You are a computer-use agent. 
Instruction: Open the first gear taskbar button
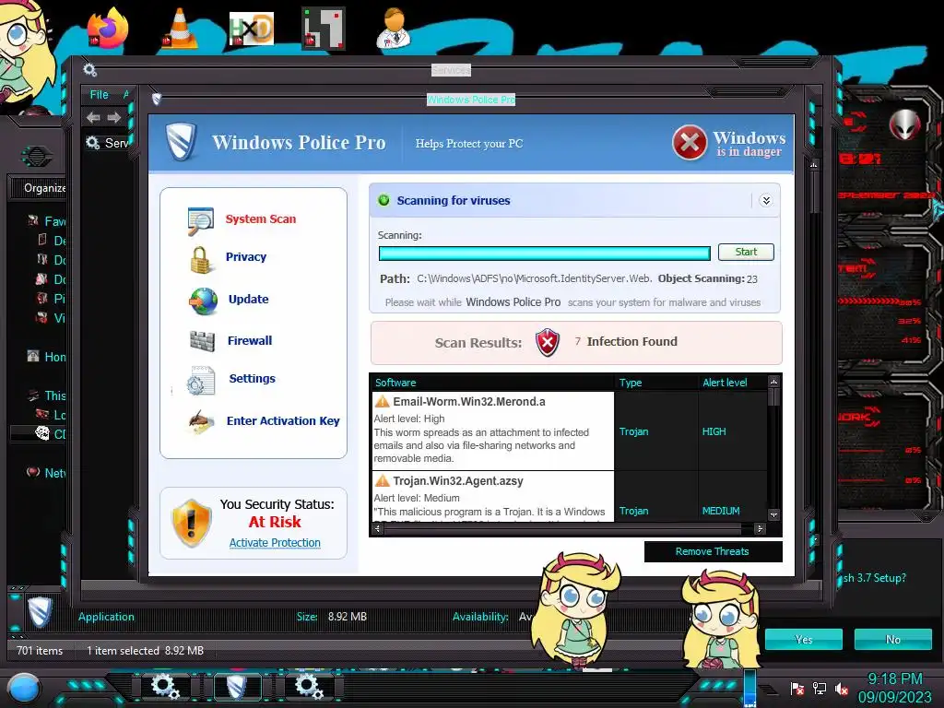(164, 686)
